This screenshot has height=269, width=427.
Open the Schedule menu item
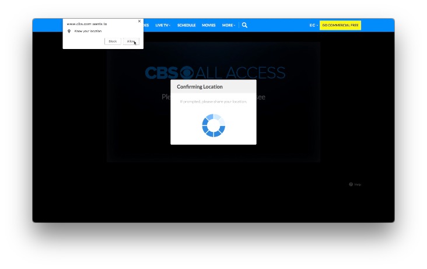pos(187,25)
